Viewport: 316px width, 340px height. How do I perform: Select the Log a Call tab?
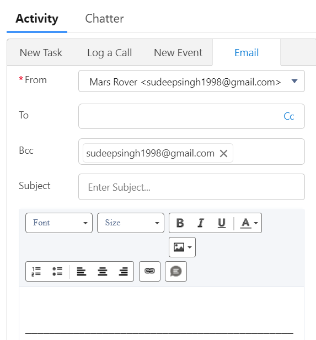(x=110, y=53)
